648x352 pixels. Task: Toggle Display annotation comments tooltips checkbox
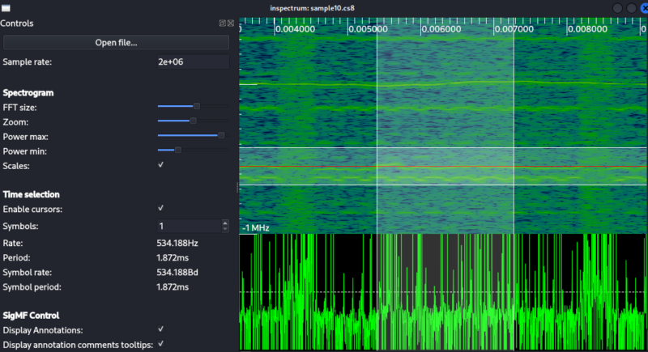click(x=160, y=344)
